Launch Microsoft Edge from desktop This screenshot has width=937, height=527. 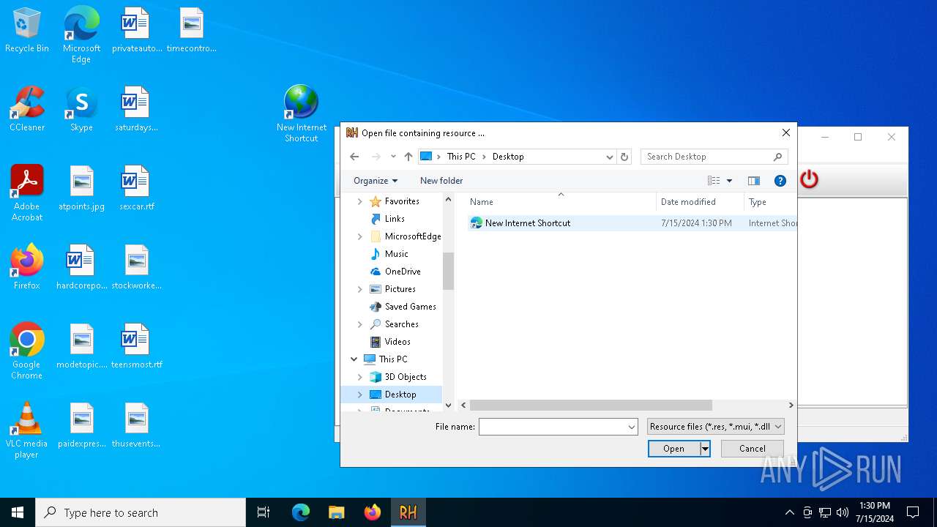tap(81, 34)
